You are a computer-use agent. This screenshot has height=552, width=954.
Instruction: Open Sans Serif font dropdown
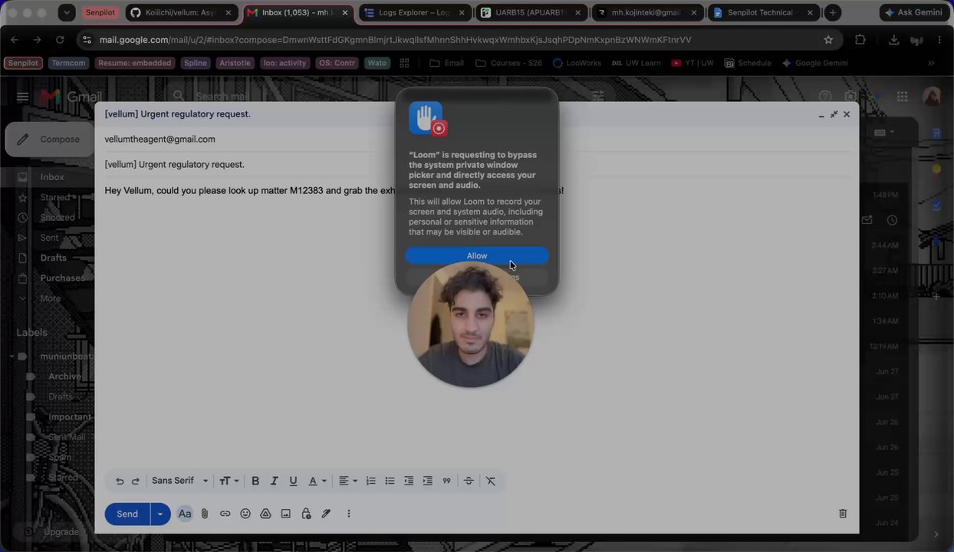[179, 481]
